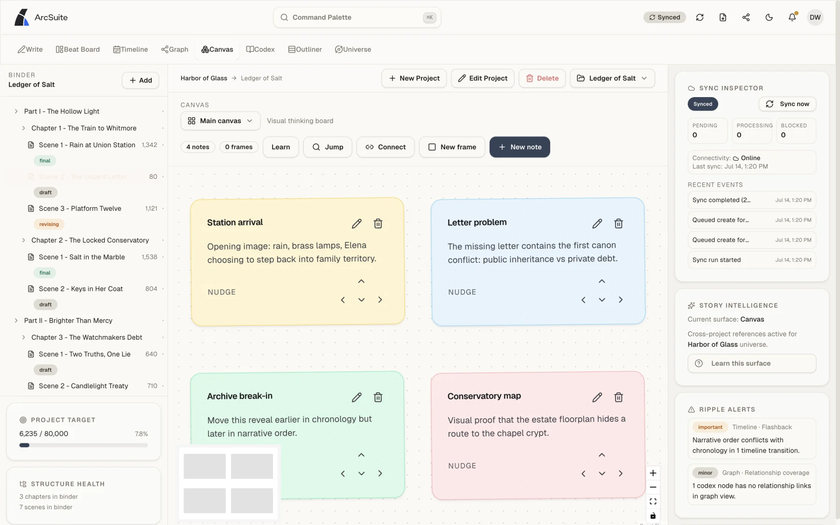840x525 pixels.
Task: Nudge Conservatory map note right
Action: tap(621, 473)
